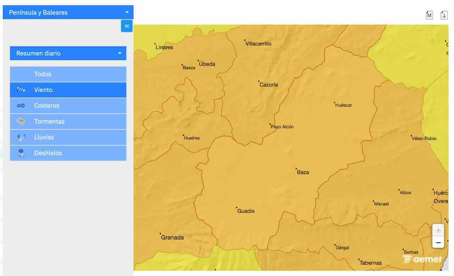Click the wind sock icon beside Viento
This screenshot has width=454, height=276.
(21, 90)
